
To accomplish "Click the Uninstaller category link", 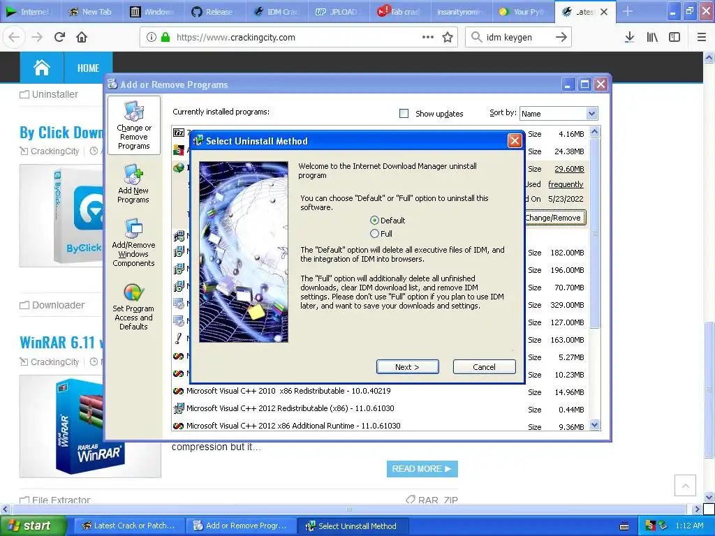I will [54, 94].
